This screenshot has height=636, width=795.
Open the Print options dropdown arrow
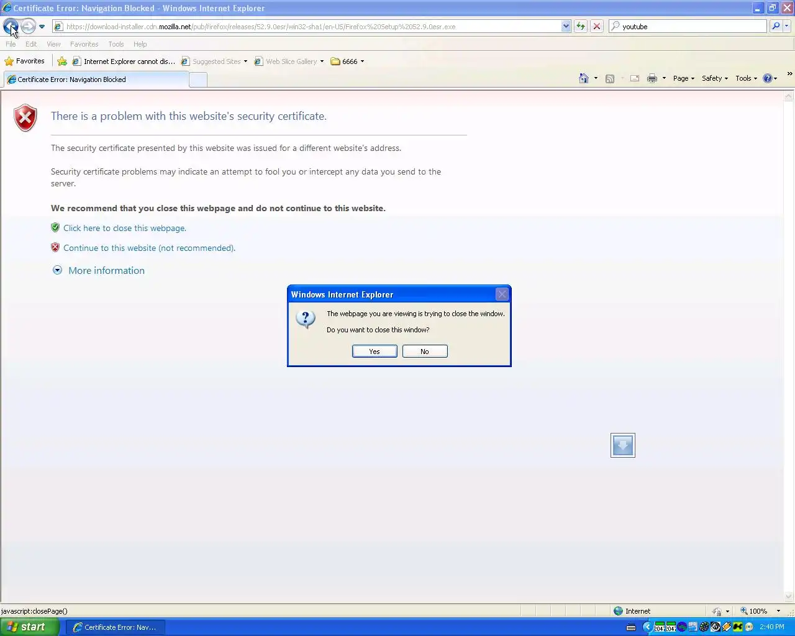[x=664, y=78]
